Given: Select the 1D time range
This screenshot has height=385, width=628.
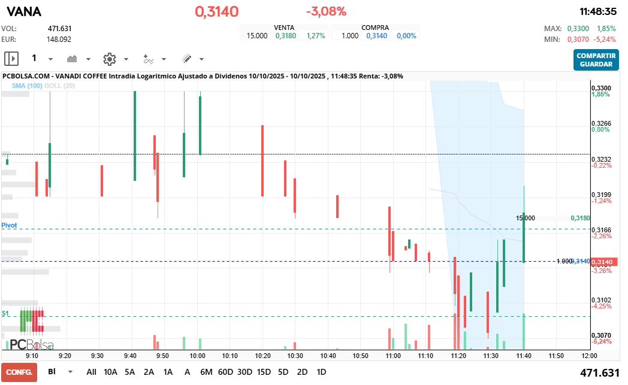Looking at the screenshot, I should (321, 372).
